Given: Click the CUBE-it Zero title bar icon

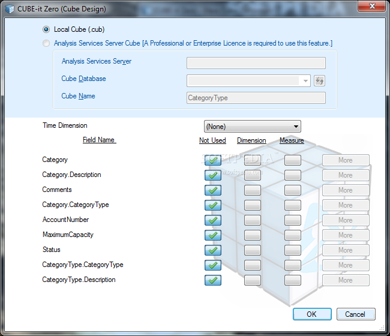Looking at the screenshot, I should [x=10, y=9].
